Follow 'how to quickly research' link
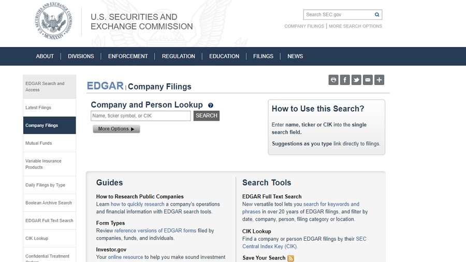Screen dimensions: 466x262 [x=137, y=204]
